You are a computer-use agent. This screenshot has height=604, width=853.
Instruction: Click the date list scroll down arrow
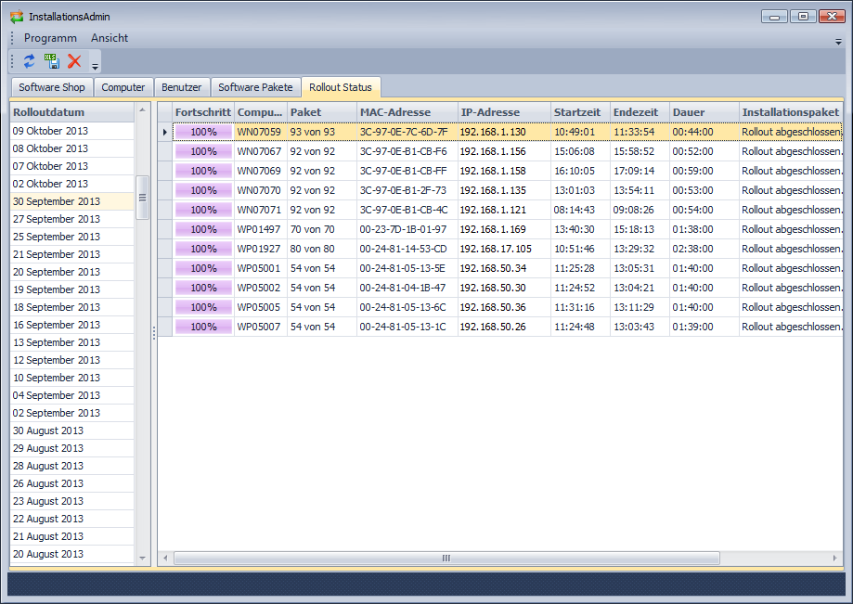point(143,558)
